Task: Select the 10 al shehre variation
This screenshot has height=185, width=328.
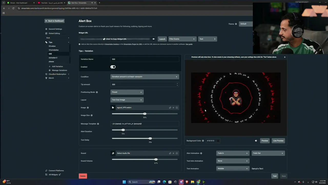Action: click(54, 50)
